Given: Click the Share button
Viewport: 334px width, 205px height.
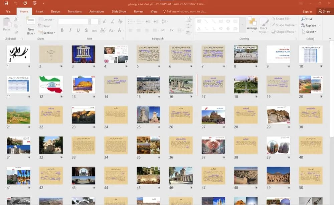Looking at the screenshot, I should [x=324, y=11].
